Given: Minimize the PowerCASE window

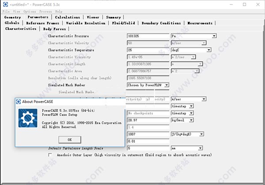Looking at the screenshot, I should [x=231, y=4].
